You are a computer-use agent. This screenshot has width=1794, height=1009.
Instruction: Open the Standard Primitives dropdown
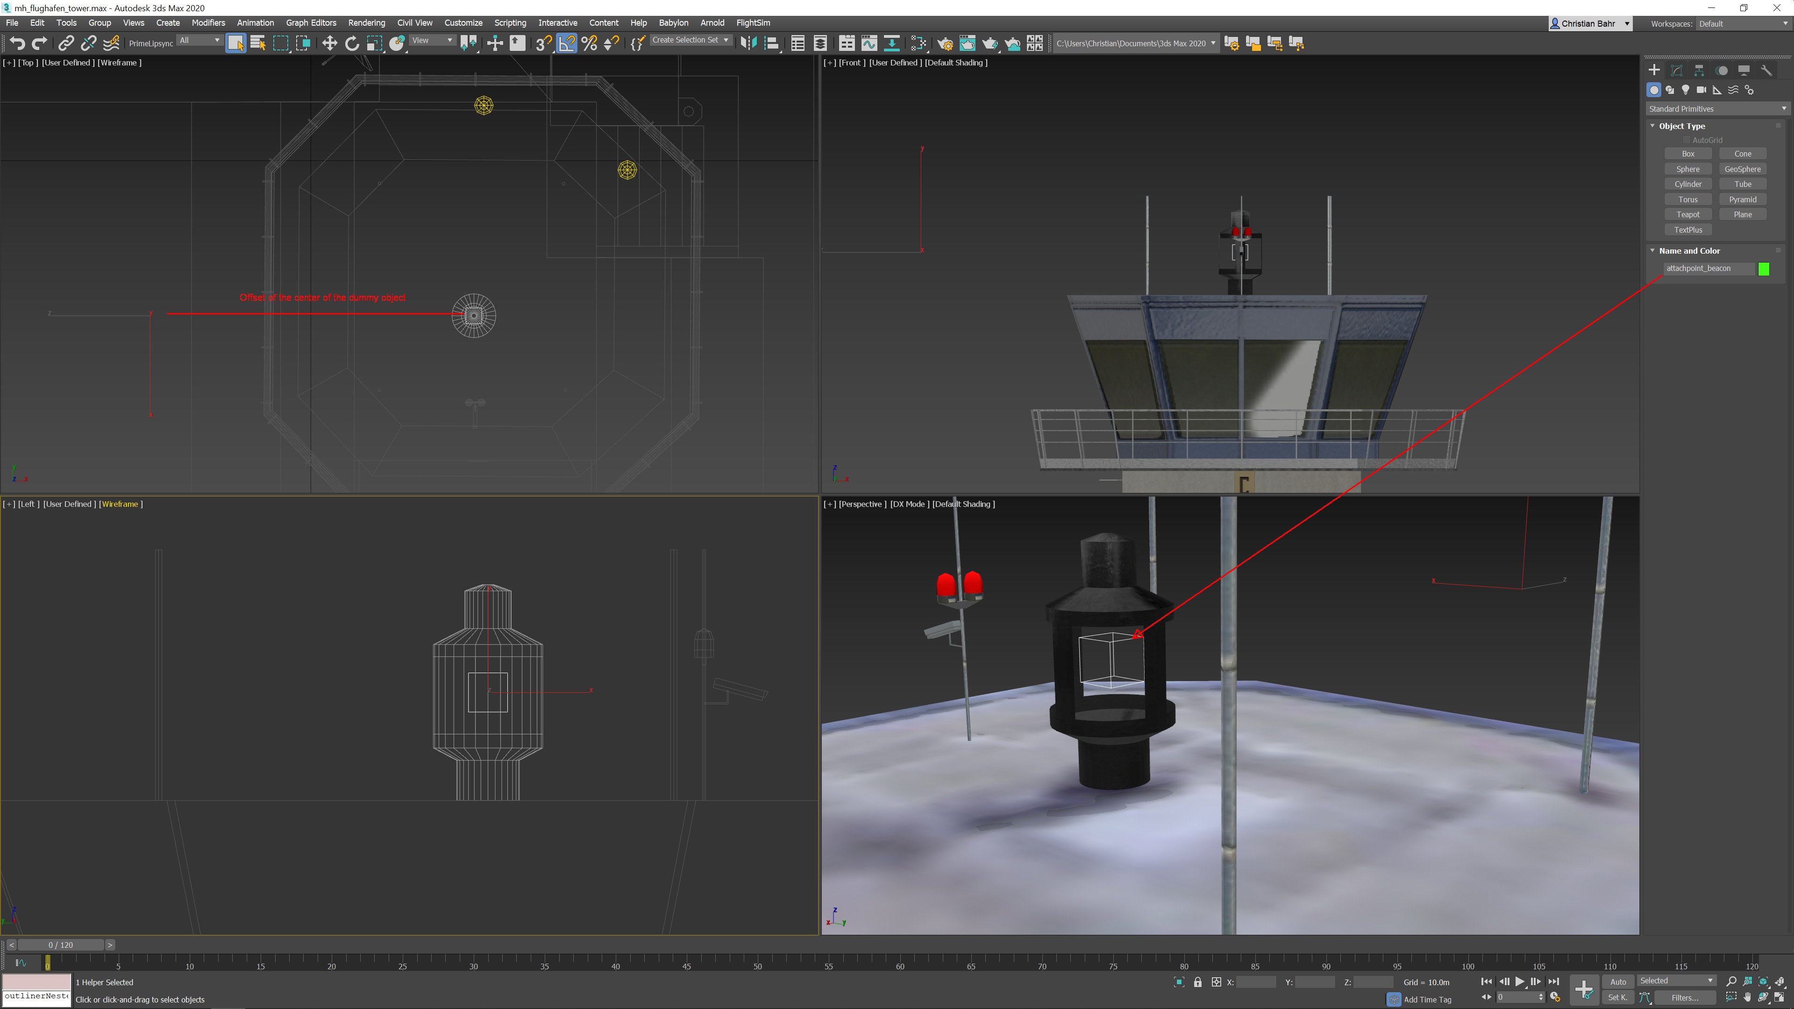1717,109
